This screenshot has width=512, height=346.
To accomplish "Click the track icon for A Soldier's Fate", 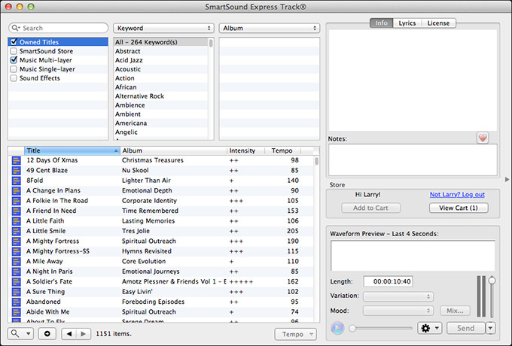I will point(16,282).
